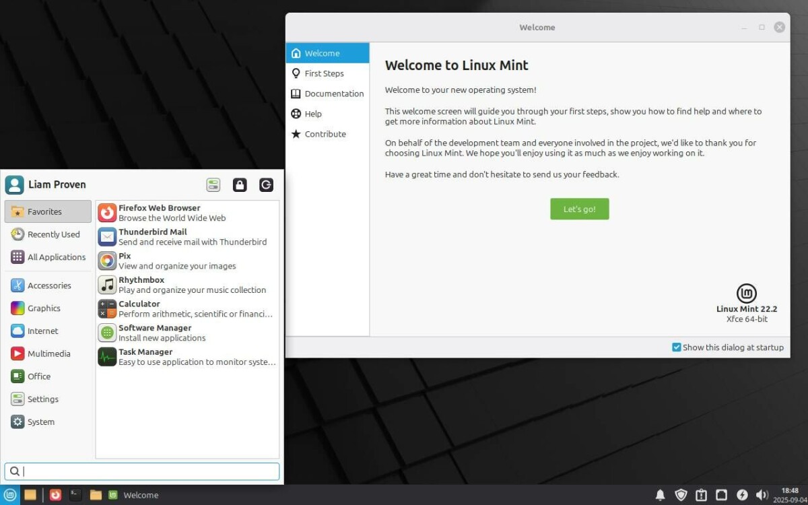Open the Settings category
Screen dimensions: 808x505
48,399
